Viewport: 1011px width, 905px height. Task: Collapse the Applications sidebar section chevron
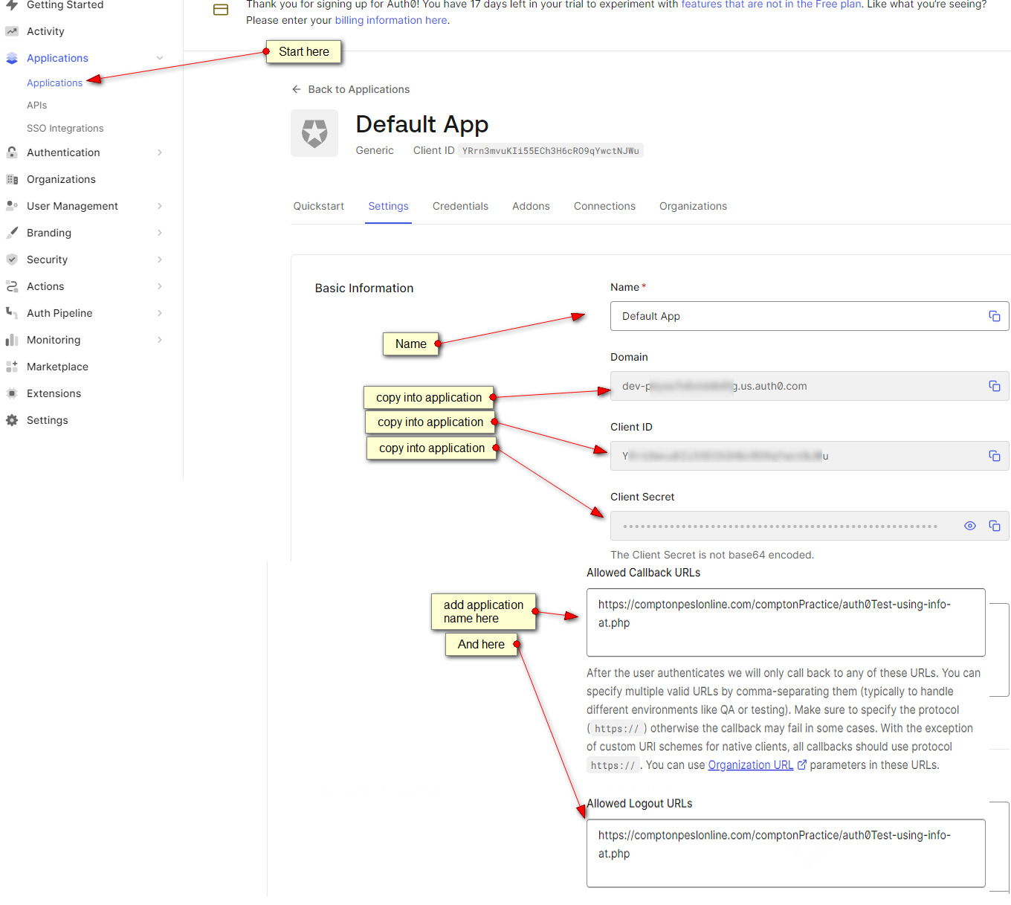click(x=160, y=58)
